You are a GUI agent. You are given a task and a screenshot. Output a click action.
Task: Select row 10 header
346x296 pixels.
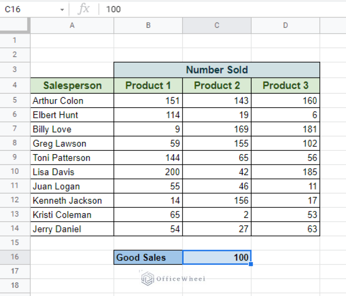coord(15,172)
